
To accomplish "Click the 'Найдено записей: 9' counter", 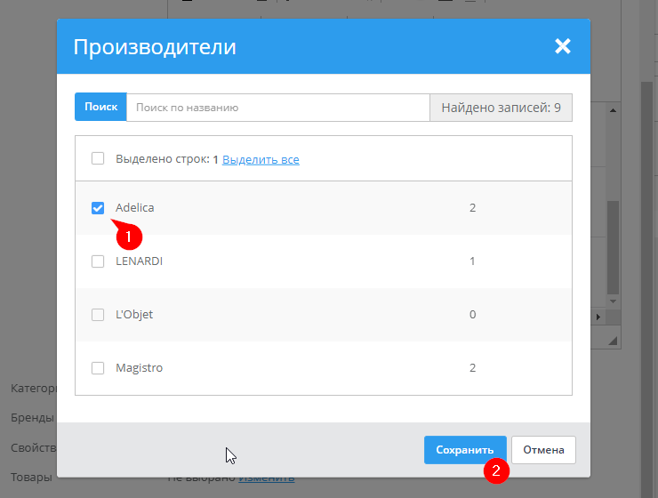I will coord(501,107).
